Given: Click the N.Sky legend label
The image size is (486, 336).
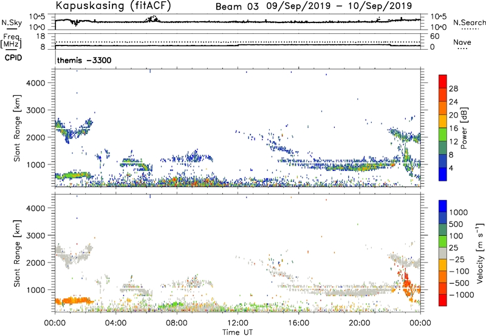Looking at the screenshot, I should coord(12,22).
